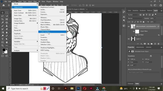
Task: Choose Color Lookup adjustment
Action: click(52, 32)
